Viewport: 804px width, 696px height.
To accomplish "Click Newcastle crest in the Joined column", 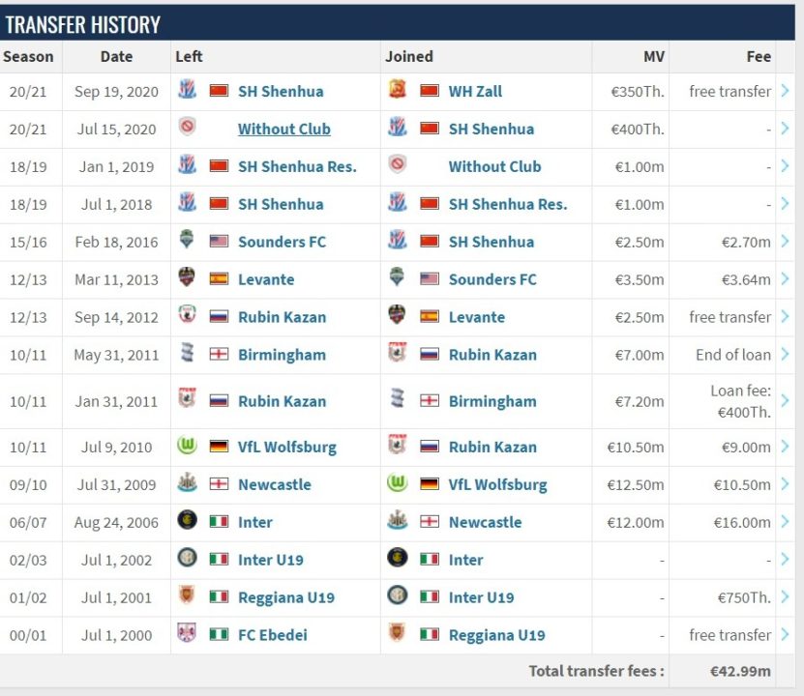I will click(x=398, y=522).
